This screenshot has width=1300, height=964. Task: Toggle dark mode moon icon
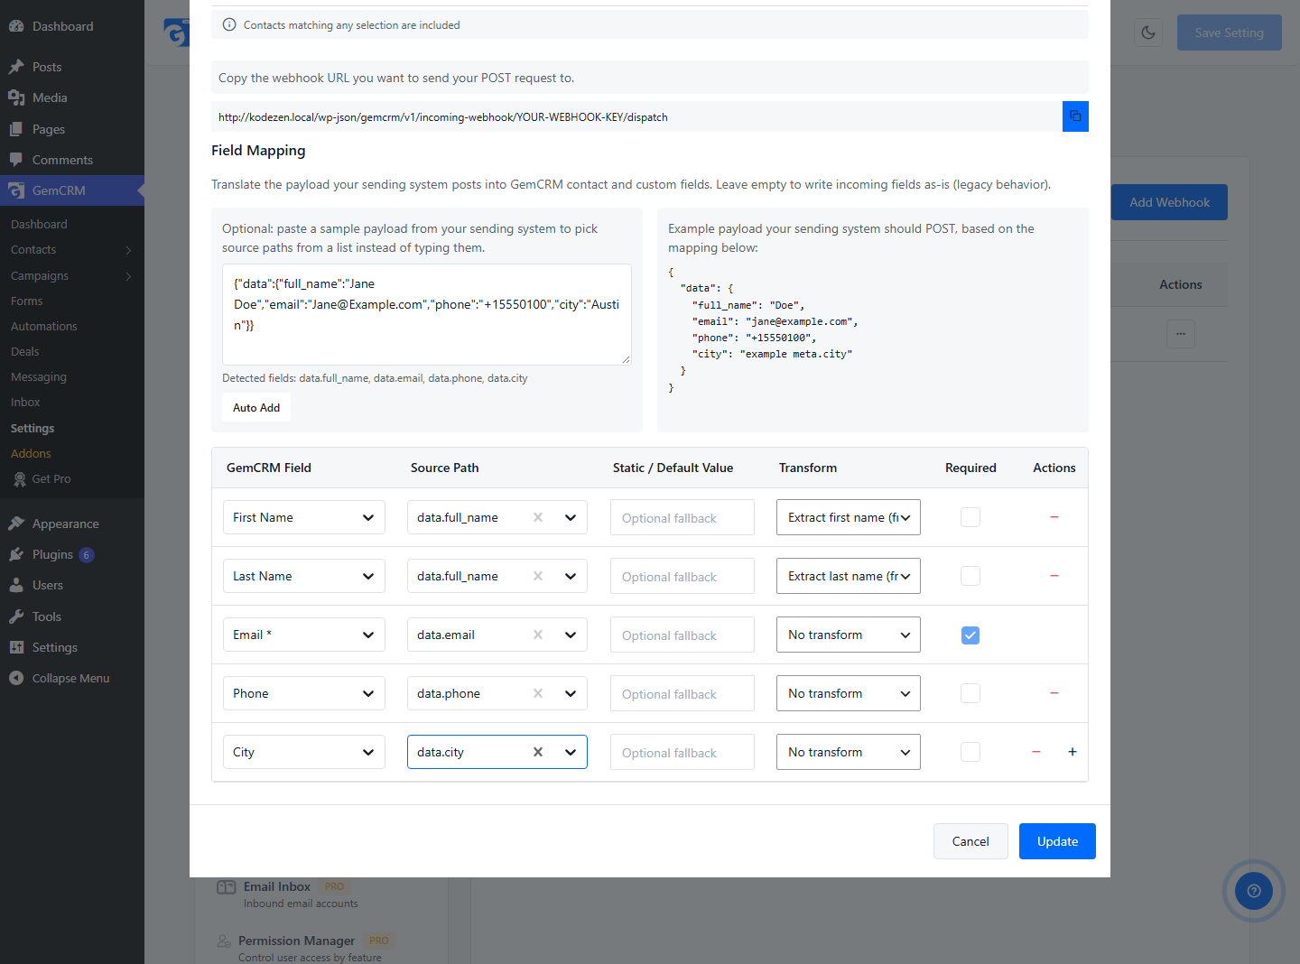1148,32
